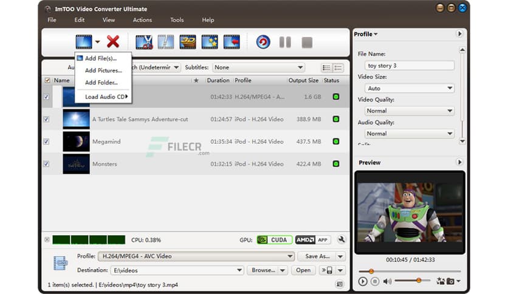Expand the Load Audio CD submenu
This screenshot has height=294, width=508.
[x=103, y=97]
